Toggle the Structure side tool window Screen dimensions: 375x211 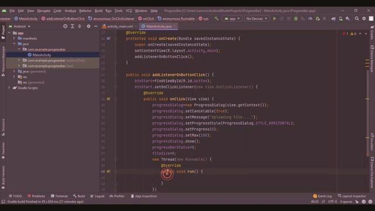pos(3,127)
